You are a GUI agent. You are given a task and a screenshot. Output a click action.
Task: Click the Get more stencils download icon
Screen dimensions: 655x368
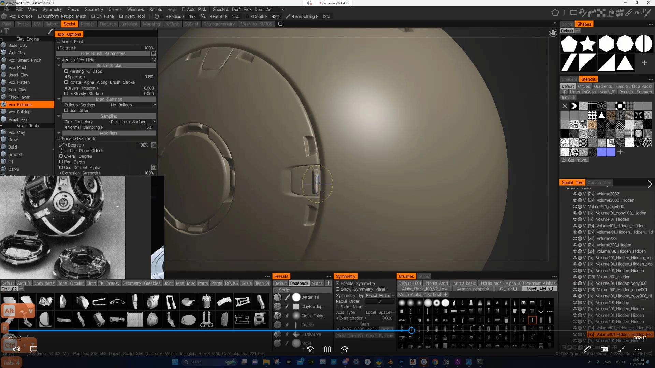[564, 160]
